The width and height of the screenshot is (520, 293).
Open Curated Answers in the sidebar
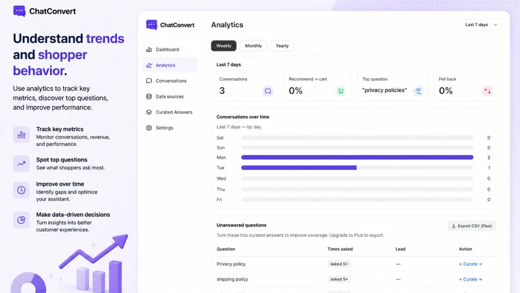point(170,112)
